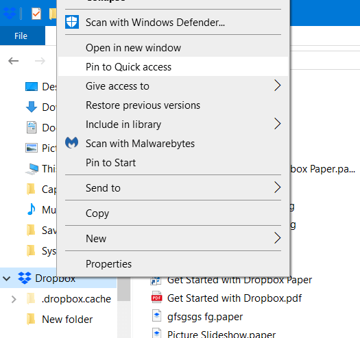Click the PDF icon of Get Started with Dropbox.pdf
This screenshot has width=360, height=338.
[x=156, y=298]
